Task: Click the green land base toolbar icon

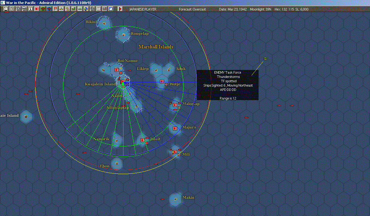Action: click(73, 9)
